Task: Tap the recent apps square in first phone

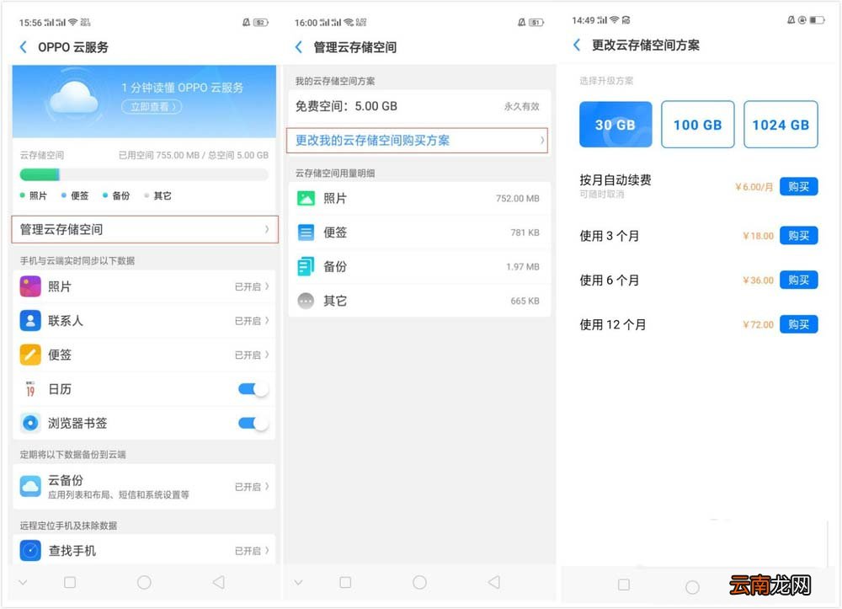Action: click(70, 582)
